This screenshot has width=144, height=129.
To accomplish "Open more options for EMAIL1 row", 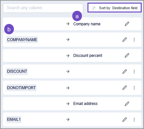I will coord(134,119).
